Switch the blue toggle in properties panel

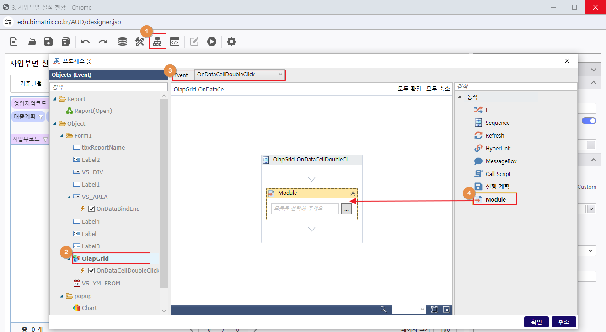[589, 121]
